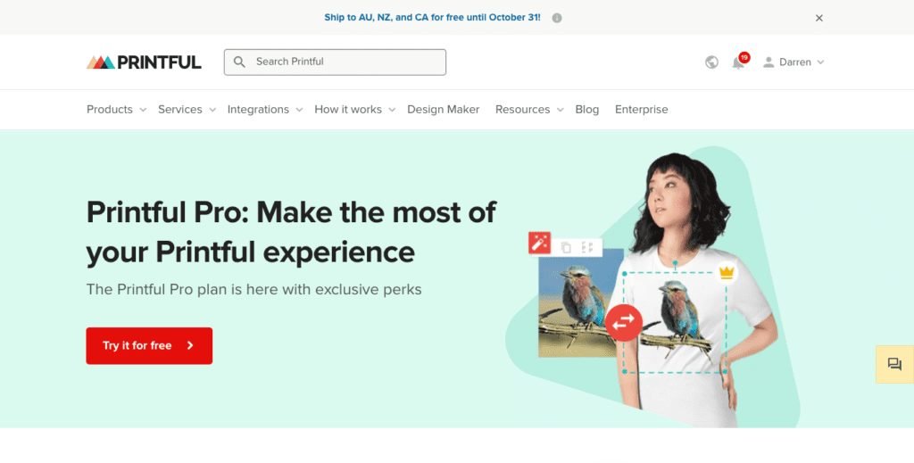This screenshot has width=914, height=463.
Task: Open the Integrations menu item
Action: pos(258,110)
